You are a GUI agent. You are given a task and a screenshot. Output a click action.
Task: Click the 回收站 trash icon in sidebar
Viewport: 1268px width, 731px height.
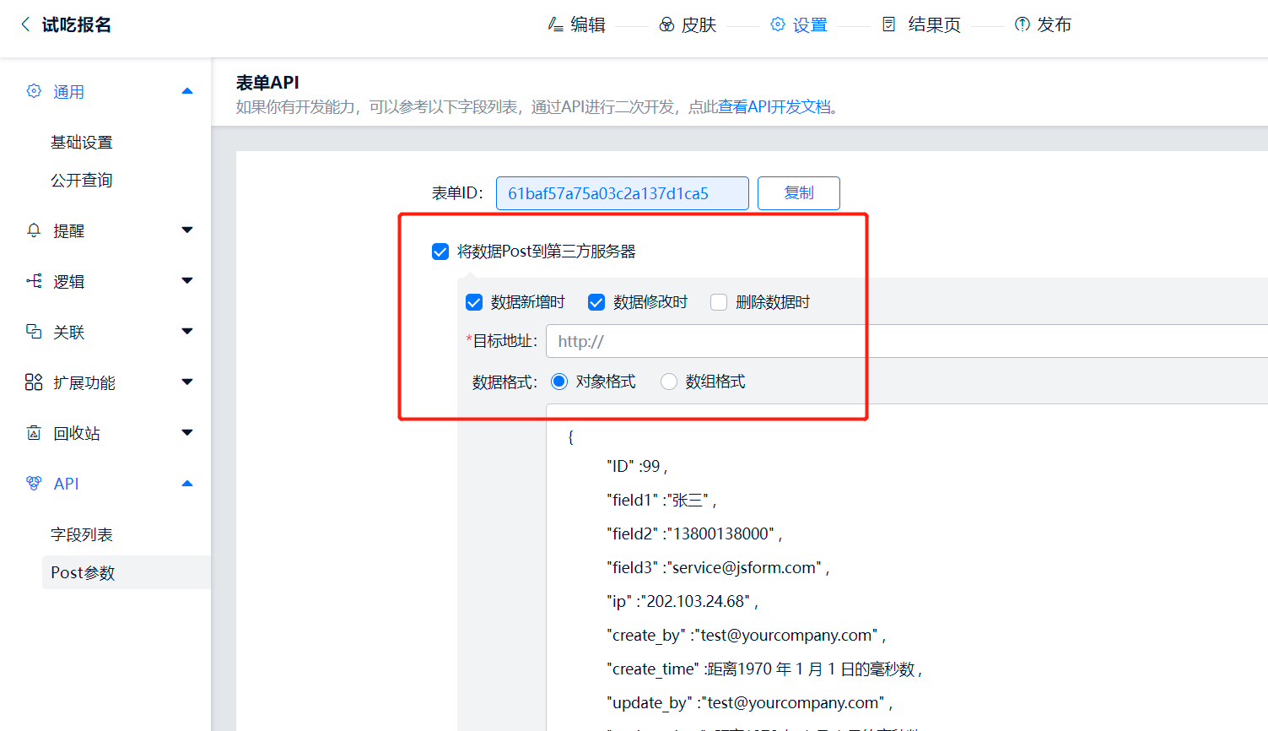coord(34,433)
